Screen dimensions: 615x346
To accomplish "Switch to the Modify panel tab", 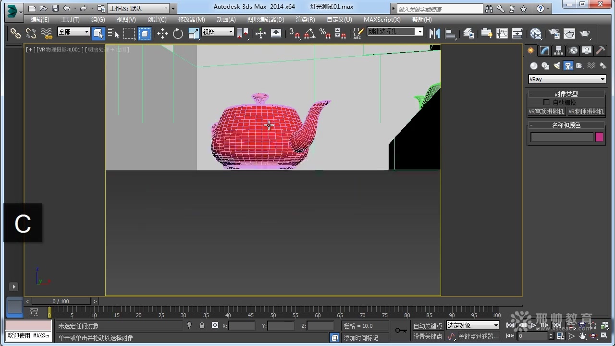I will coord(544,50).
